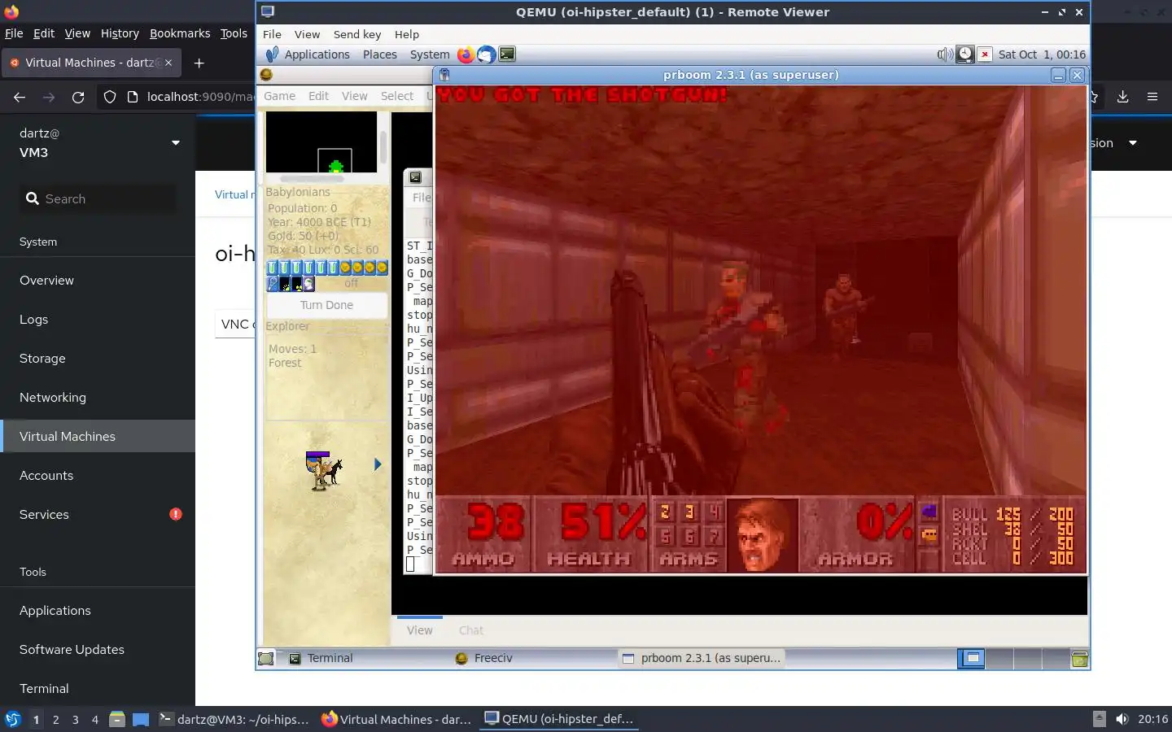
Task: Open Remote Viewer File menu
Action: click(272, 34)
